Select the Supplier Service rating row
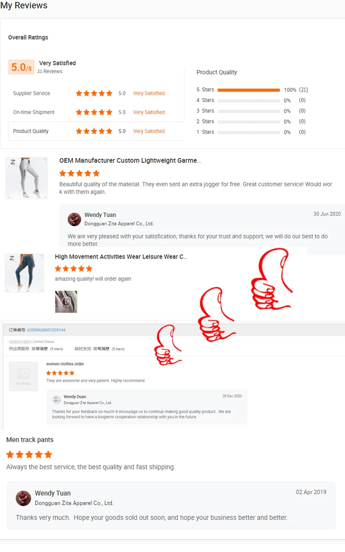The height and width of the screenshot is (552, 345). point(96,93)
